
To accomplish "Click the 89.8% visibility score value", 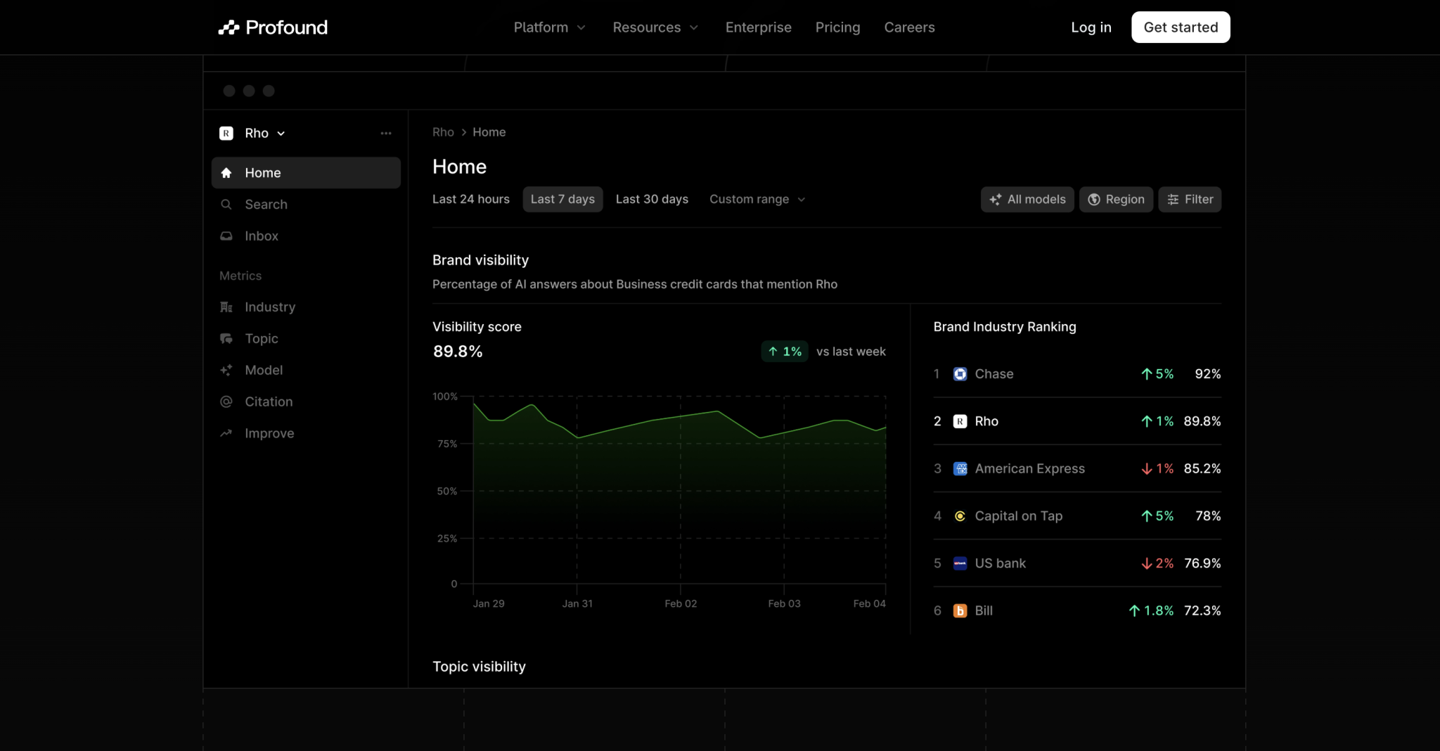I will (x=458, y=352).
